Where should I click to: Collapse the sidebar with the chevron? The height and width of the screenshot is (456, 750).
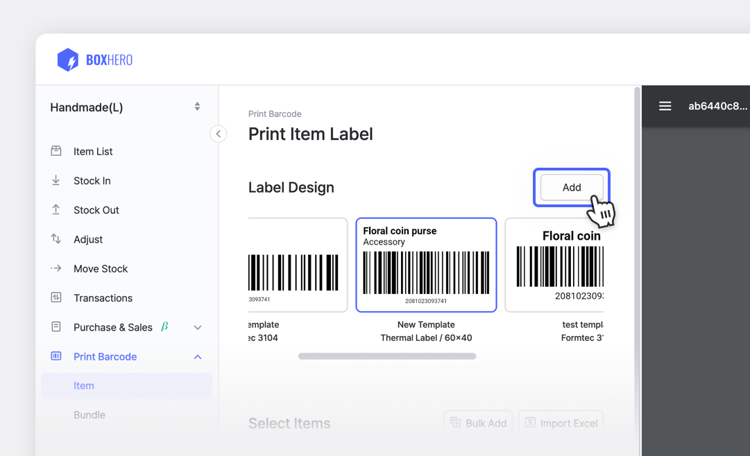click(x=218, y=133)
